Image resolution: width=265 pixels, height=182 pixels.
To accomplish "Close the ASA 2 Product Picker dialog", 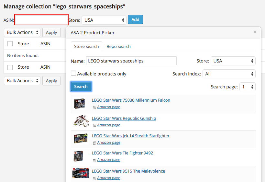I will (x=255, y=32).
